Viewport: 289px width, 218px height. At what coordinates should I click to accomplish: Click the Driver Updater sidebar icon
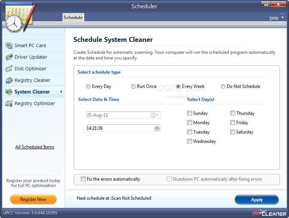tap(9, 57)
